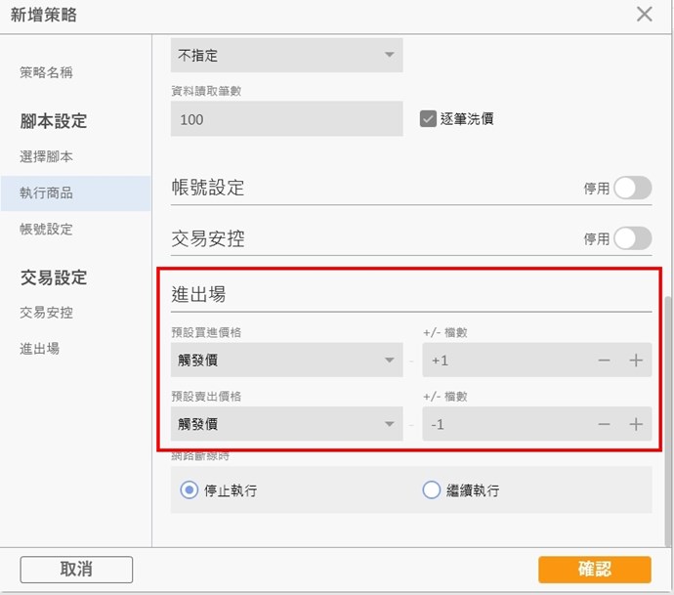The height and width of the screenshot is (595, 674).
Task: Go to 策略名稱 in the sidebar
Action: (47, 72)
